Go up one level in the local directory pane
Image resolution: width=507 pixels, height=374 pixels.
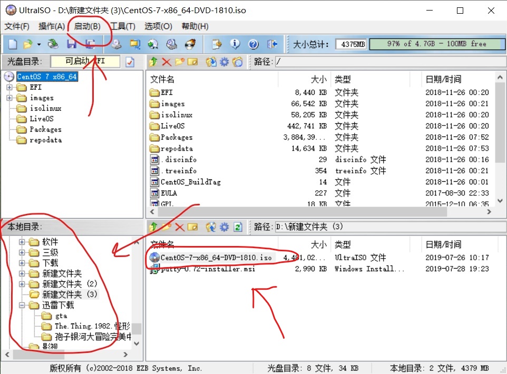pyautogui.click(x=153, y=227)
